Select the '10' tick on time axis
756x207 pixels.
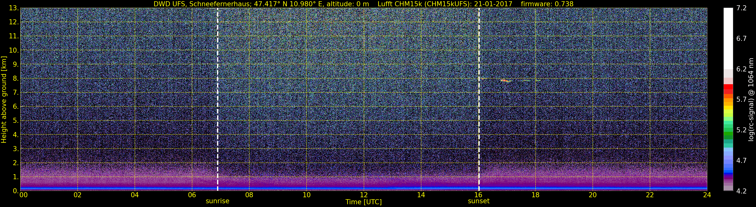pos(306,195)
